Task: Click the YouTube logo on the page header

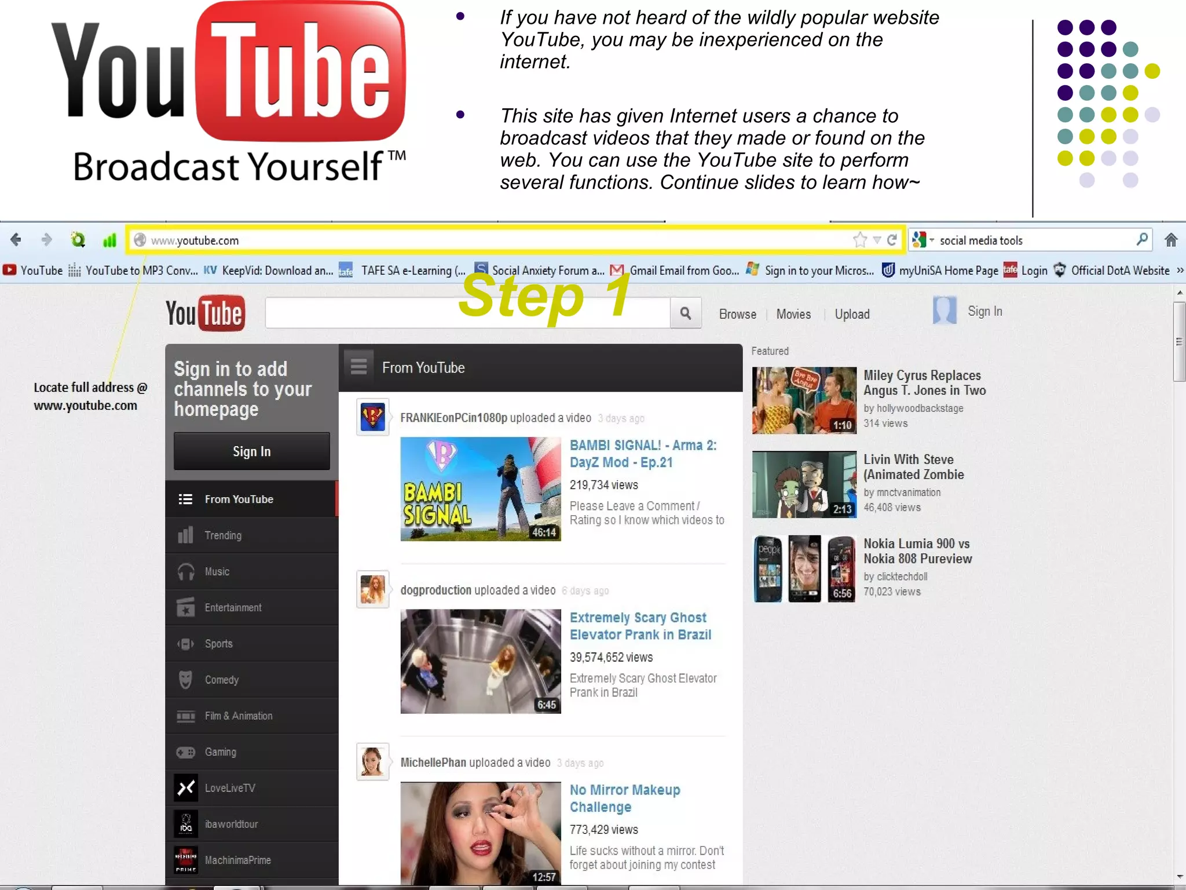Action: coord(205,313)
